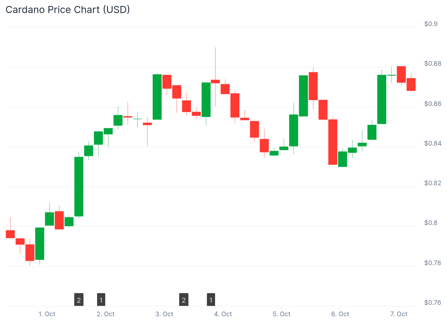447x326 pixels.
Task: Click the 5. Oct date axis label
Action: 281,314
